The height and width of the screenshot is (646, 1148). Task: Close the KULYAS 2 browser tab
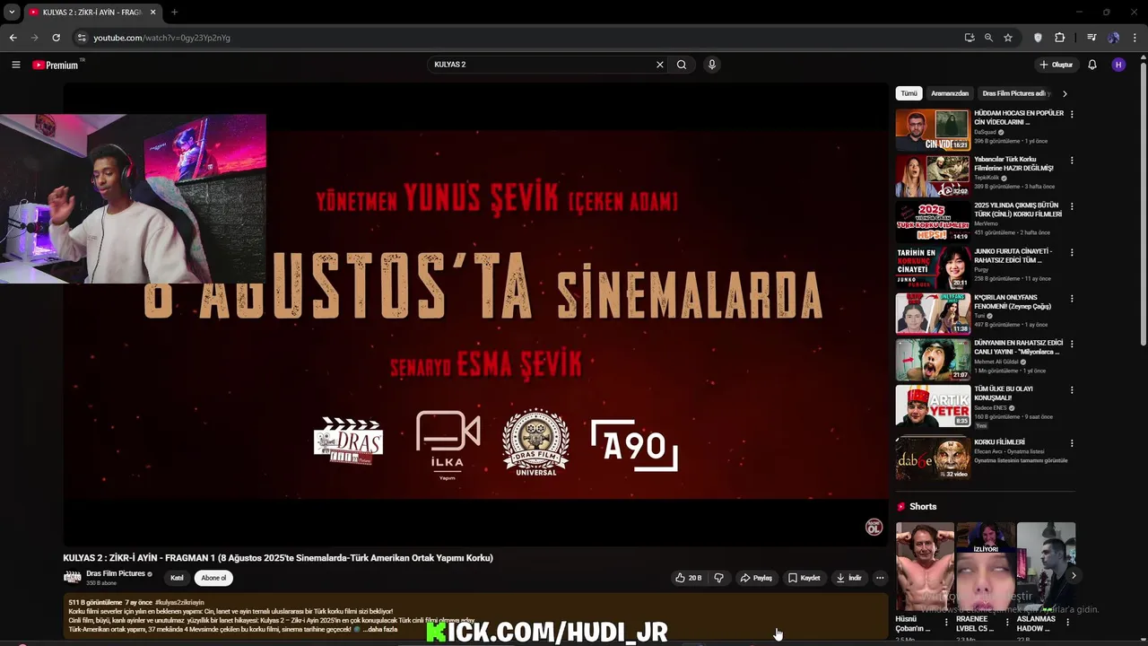coord(153,13)
